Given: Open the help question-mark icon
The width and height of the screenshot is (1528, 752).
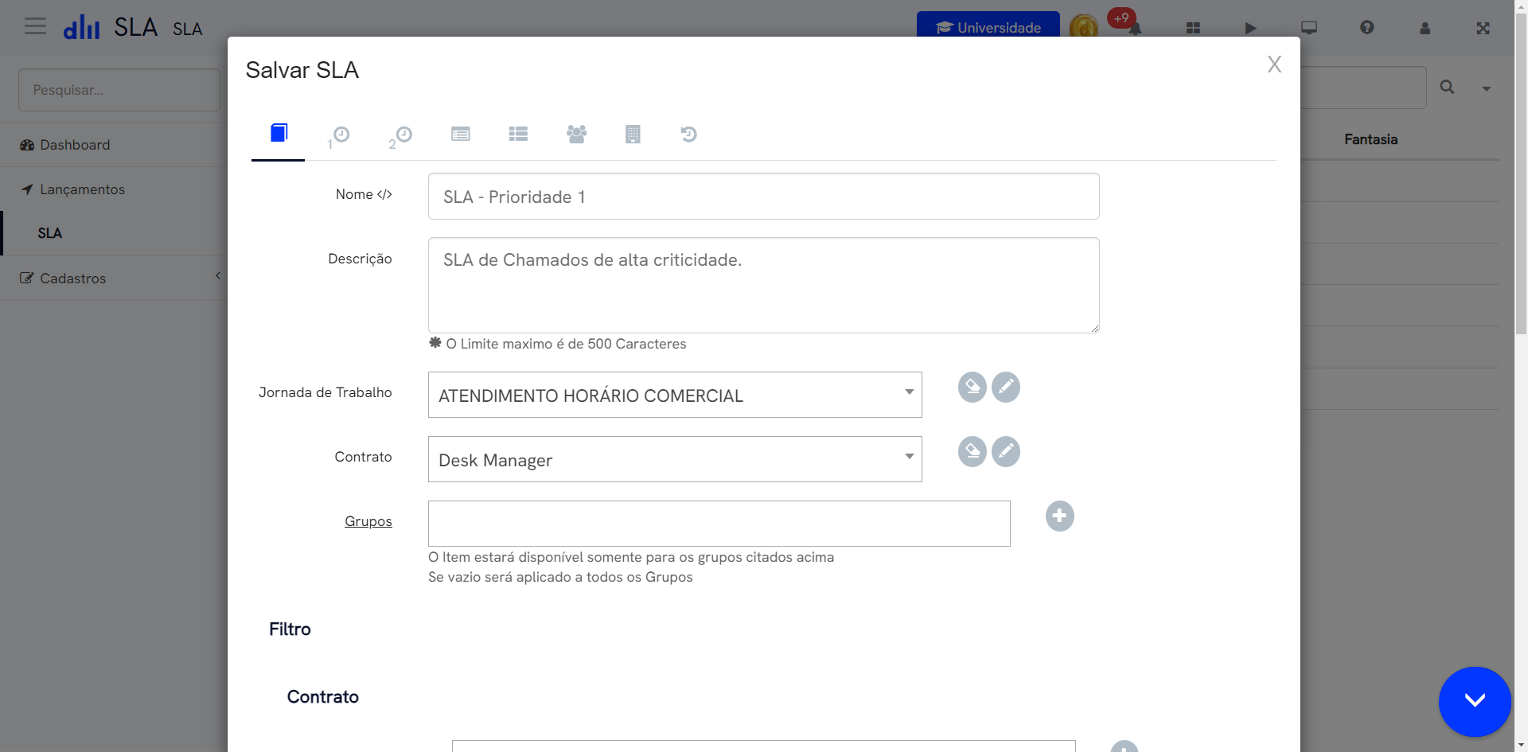Looking at the screenshot, I should pyautogui.click(x=1367, y=28).
